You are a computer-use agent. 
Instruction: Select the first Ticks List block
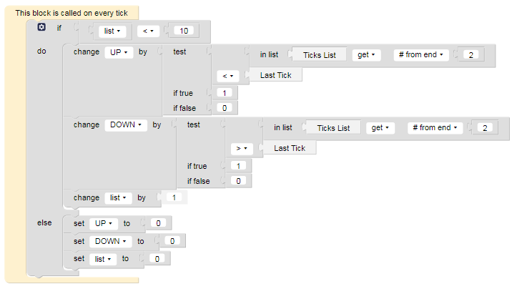pos(320,55)
